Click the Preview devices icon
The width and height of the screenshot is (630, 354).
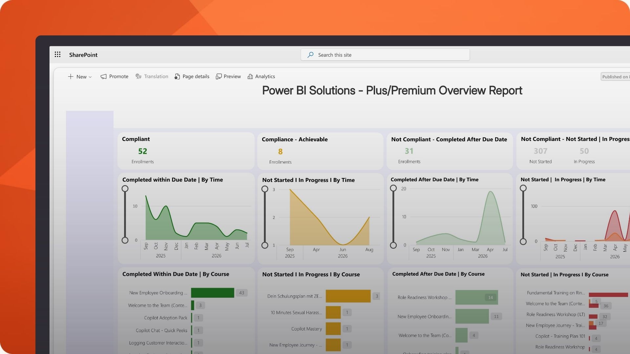point(219,76)
